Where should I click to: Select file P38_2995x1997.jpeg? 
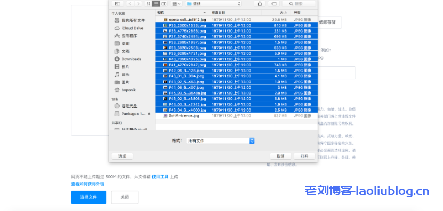tap(236, 42)
